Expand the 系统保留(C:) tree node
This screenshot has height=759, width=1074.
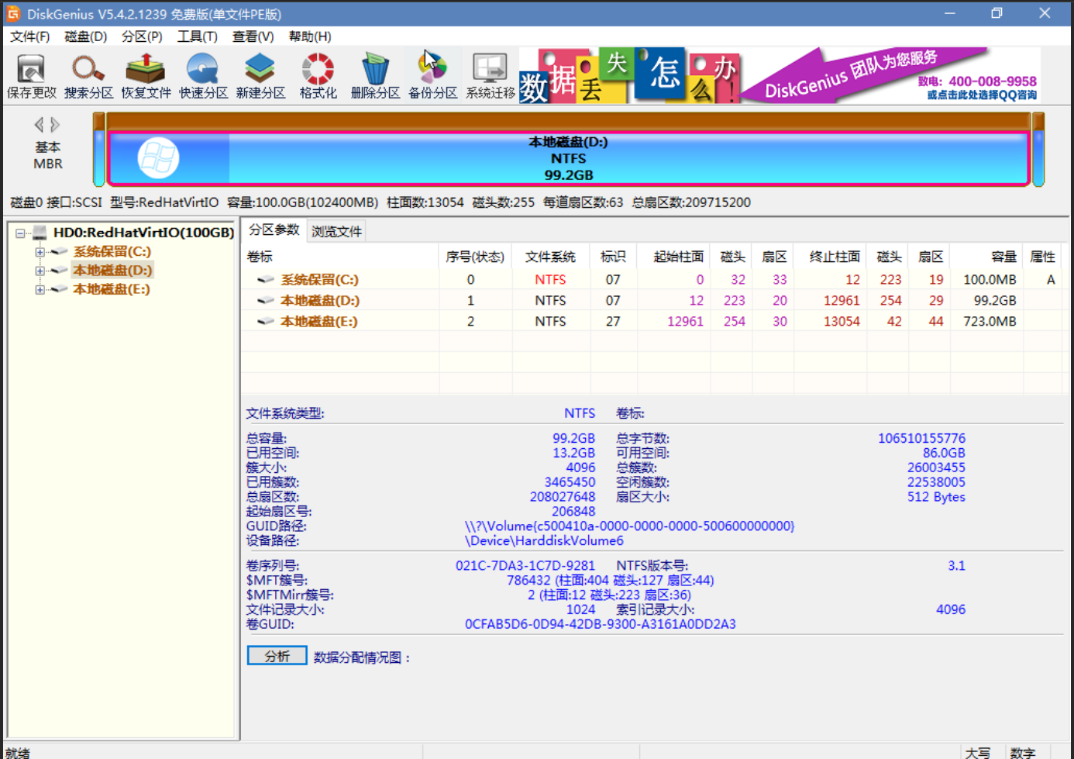click(40, 252)
